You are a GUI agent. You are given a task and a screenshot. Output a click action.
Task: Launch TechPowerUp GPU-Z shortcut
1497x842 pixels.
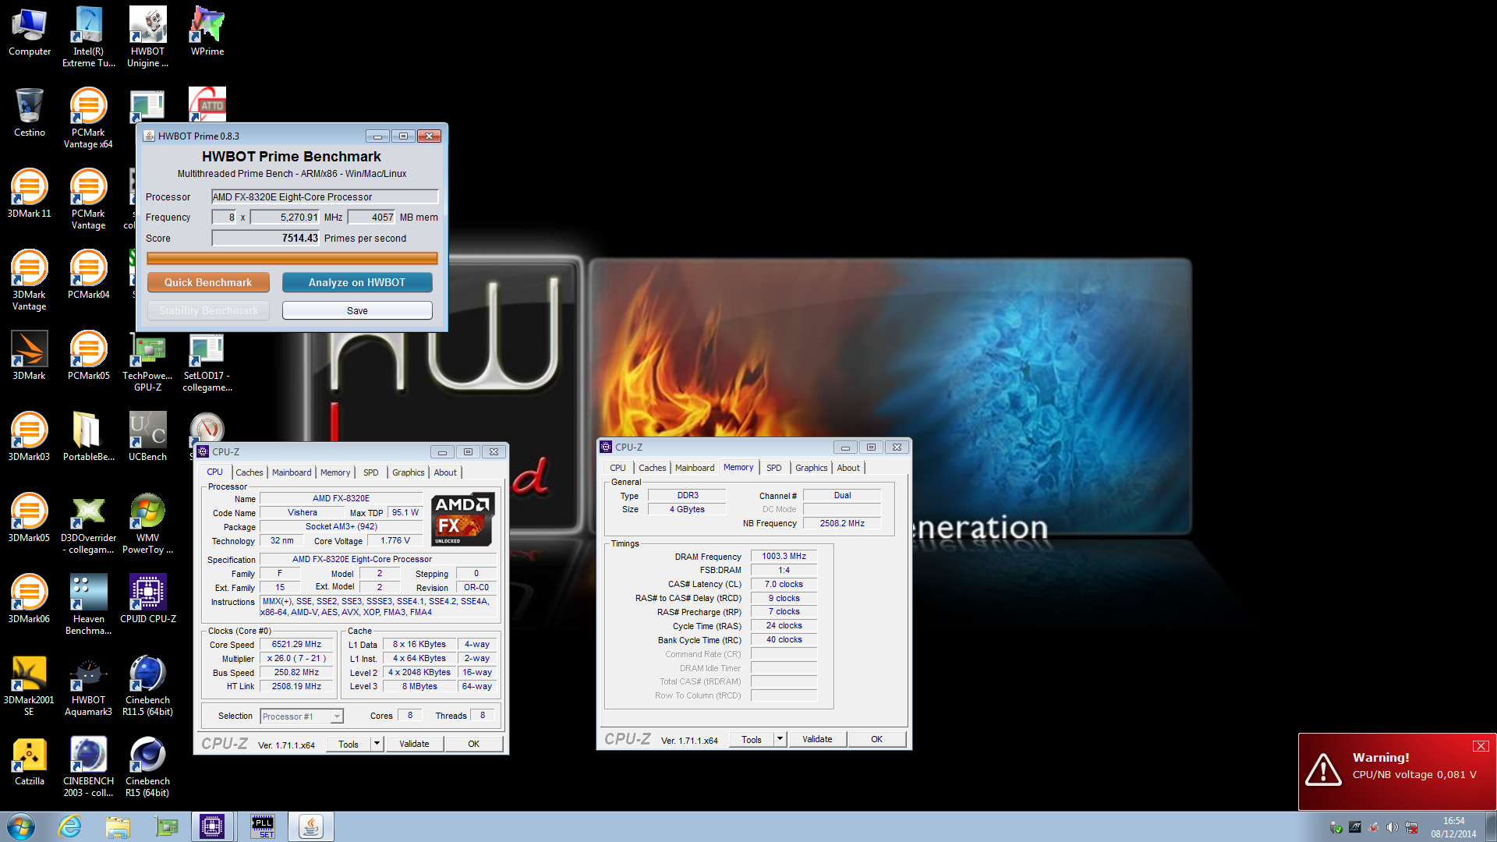point(147,361)
